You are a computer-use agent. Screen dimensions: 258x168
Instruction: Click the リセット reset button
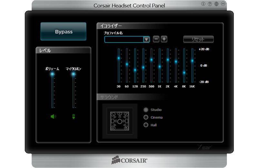(x=198, y=39)
